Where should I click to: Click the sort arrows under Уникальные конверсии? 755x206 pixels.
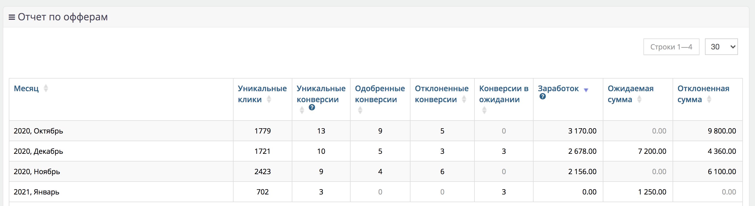pyautogui.click(x=302, y=110)
